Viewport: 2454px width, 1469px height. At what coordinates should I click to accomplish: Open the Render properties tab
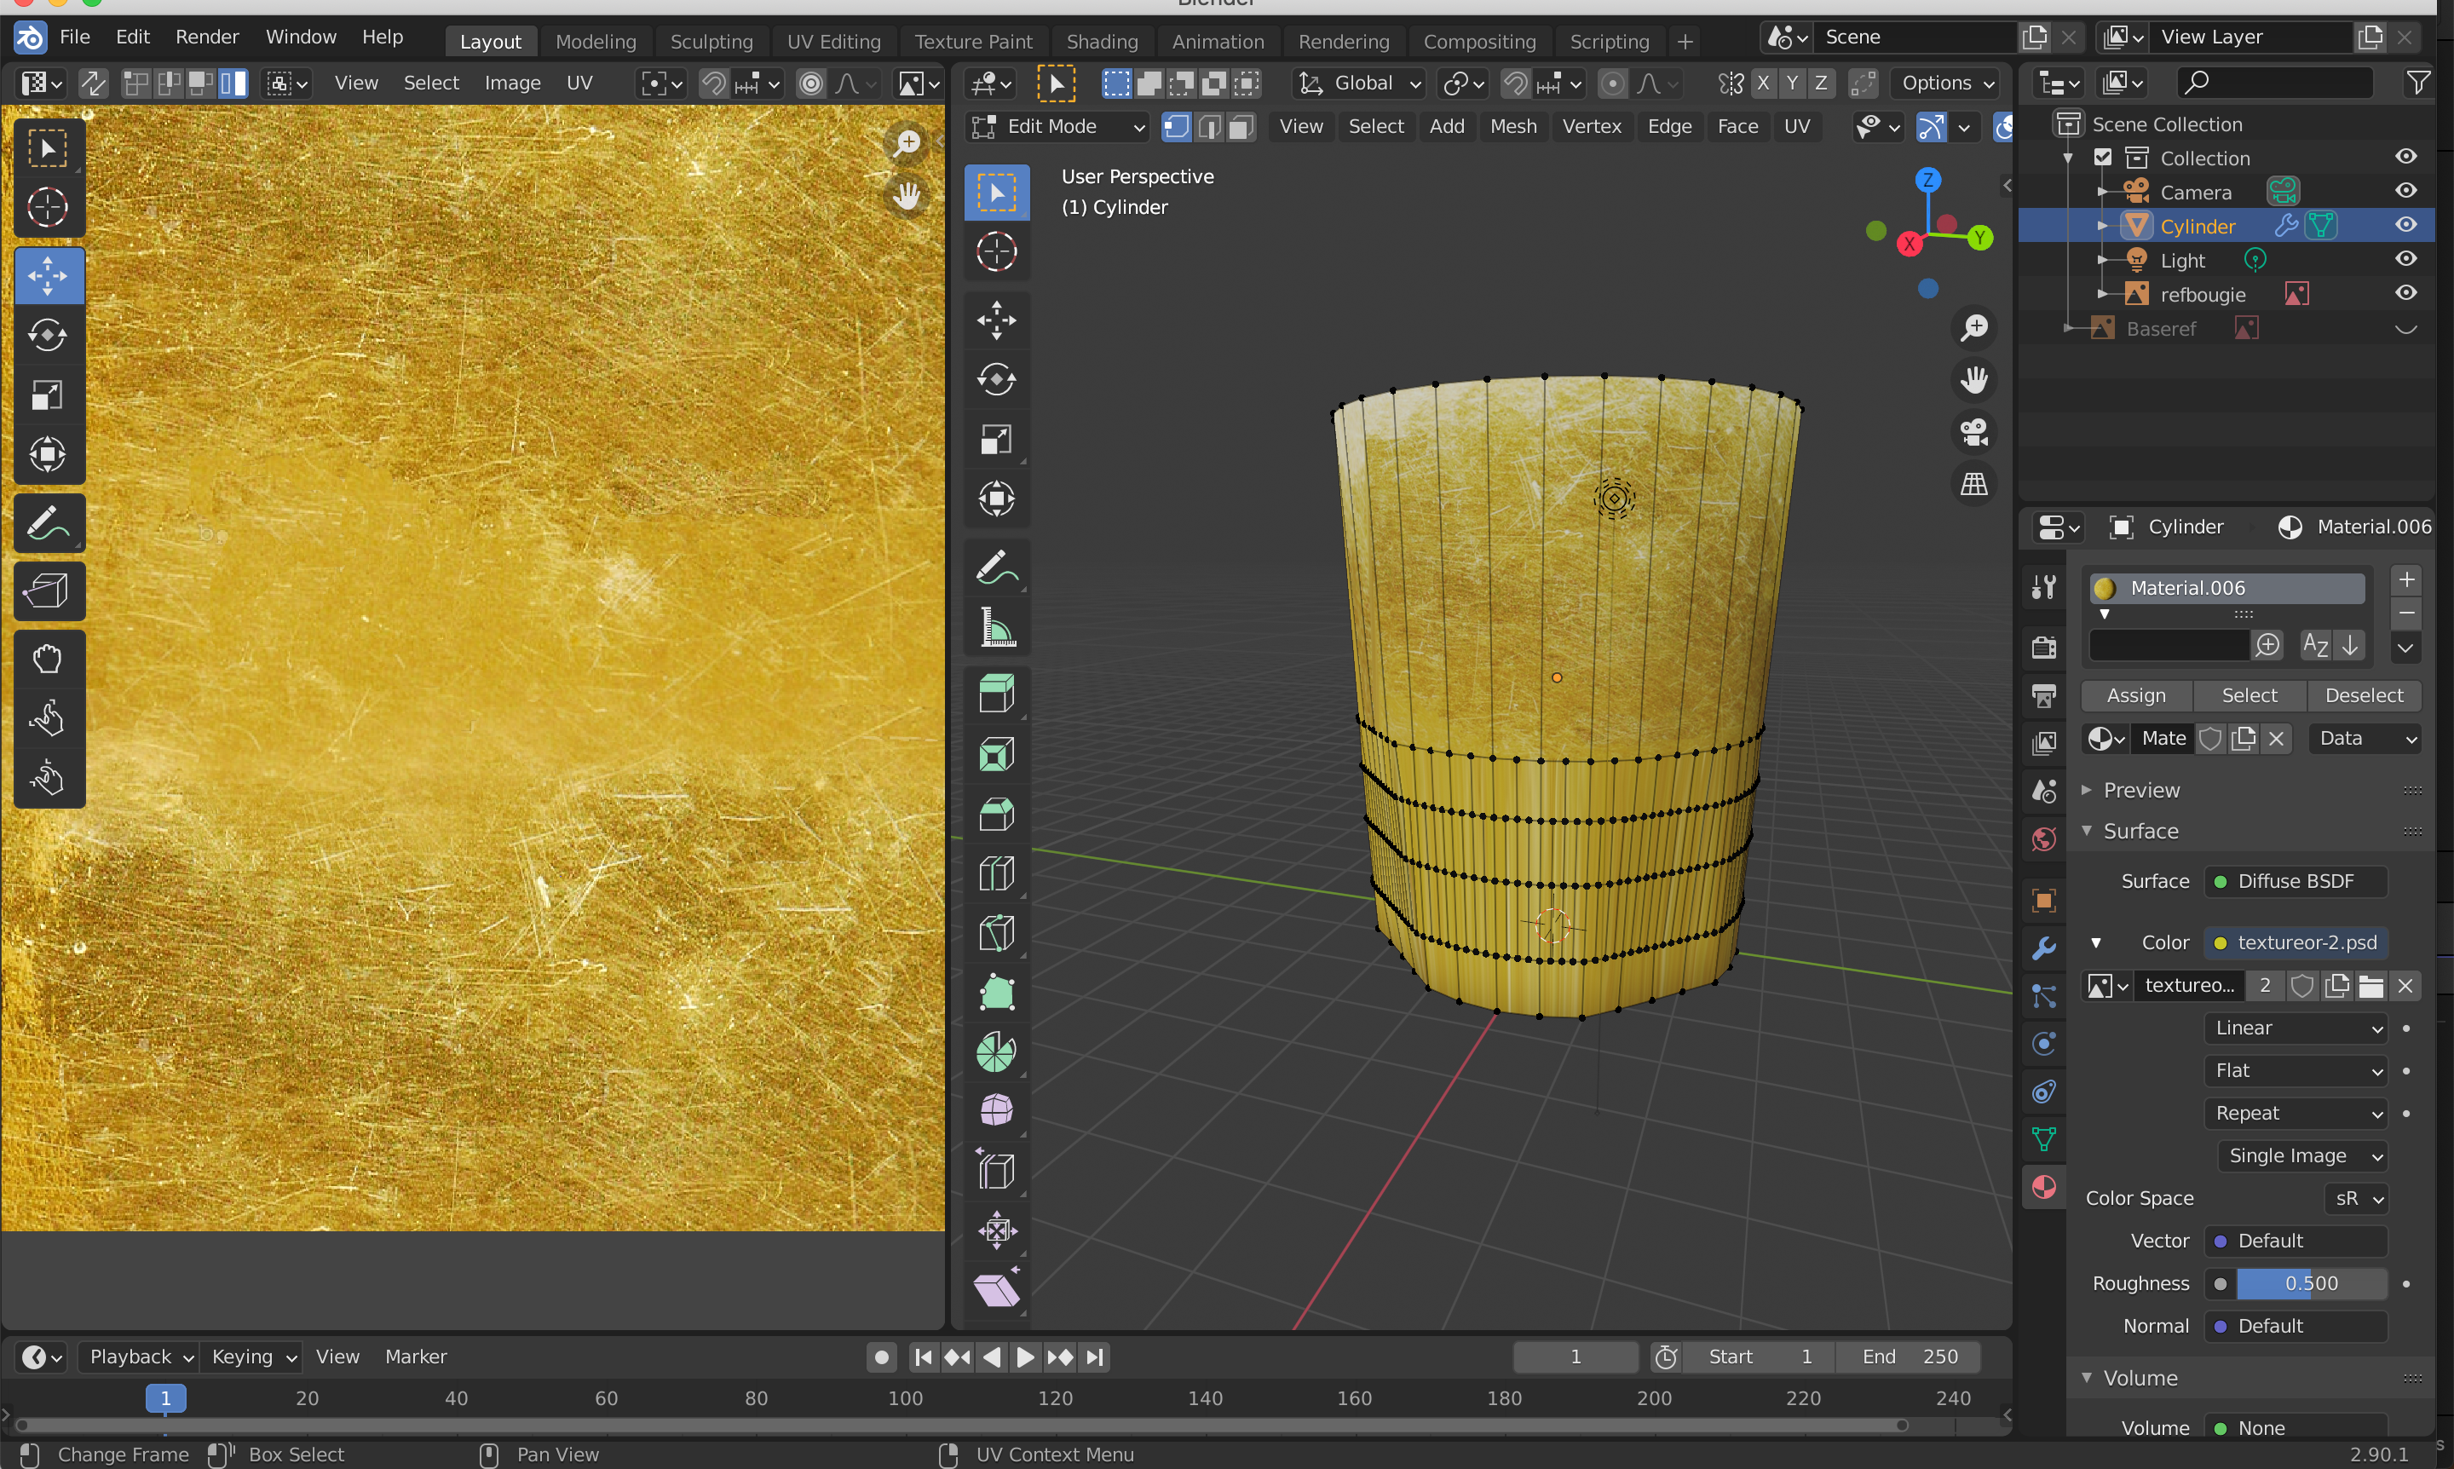2043,647
